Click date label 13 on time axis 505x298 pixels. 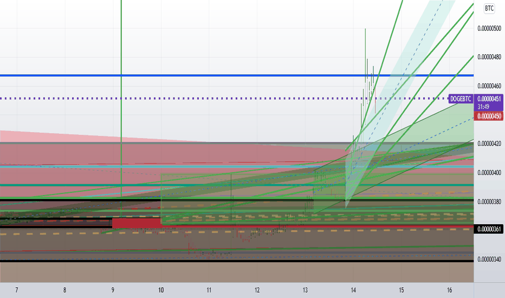click(305, 290)
